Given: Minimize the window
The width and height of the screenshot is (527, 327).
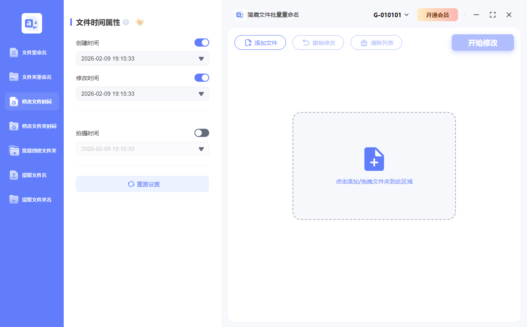Looking at the screenshot, I should click(476, 15).
